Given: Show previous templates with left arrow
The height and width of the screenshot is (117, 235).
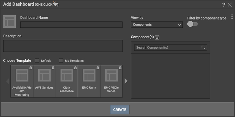Looking at the screenshot, I should (8, 81).
